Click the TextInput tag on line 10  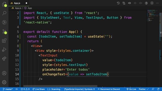point(49,55)
